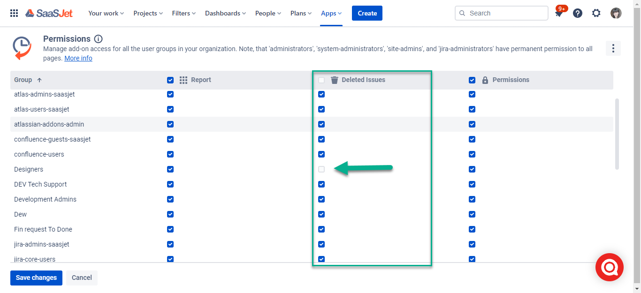Expand the Projects dropdown menu
The image size is (641, 293).
click(148, 13)
